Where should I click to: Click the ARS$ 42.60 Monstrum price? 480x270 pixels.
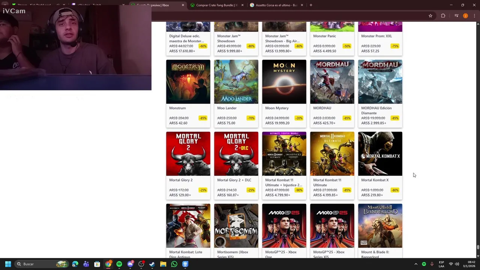click(x=178, y=123)
